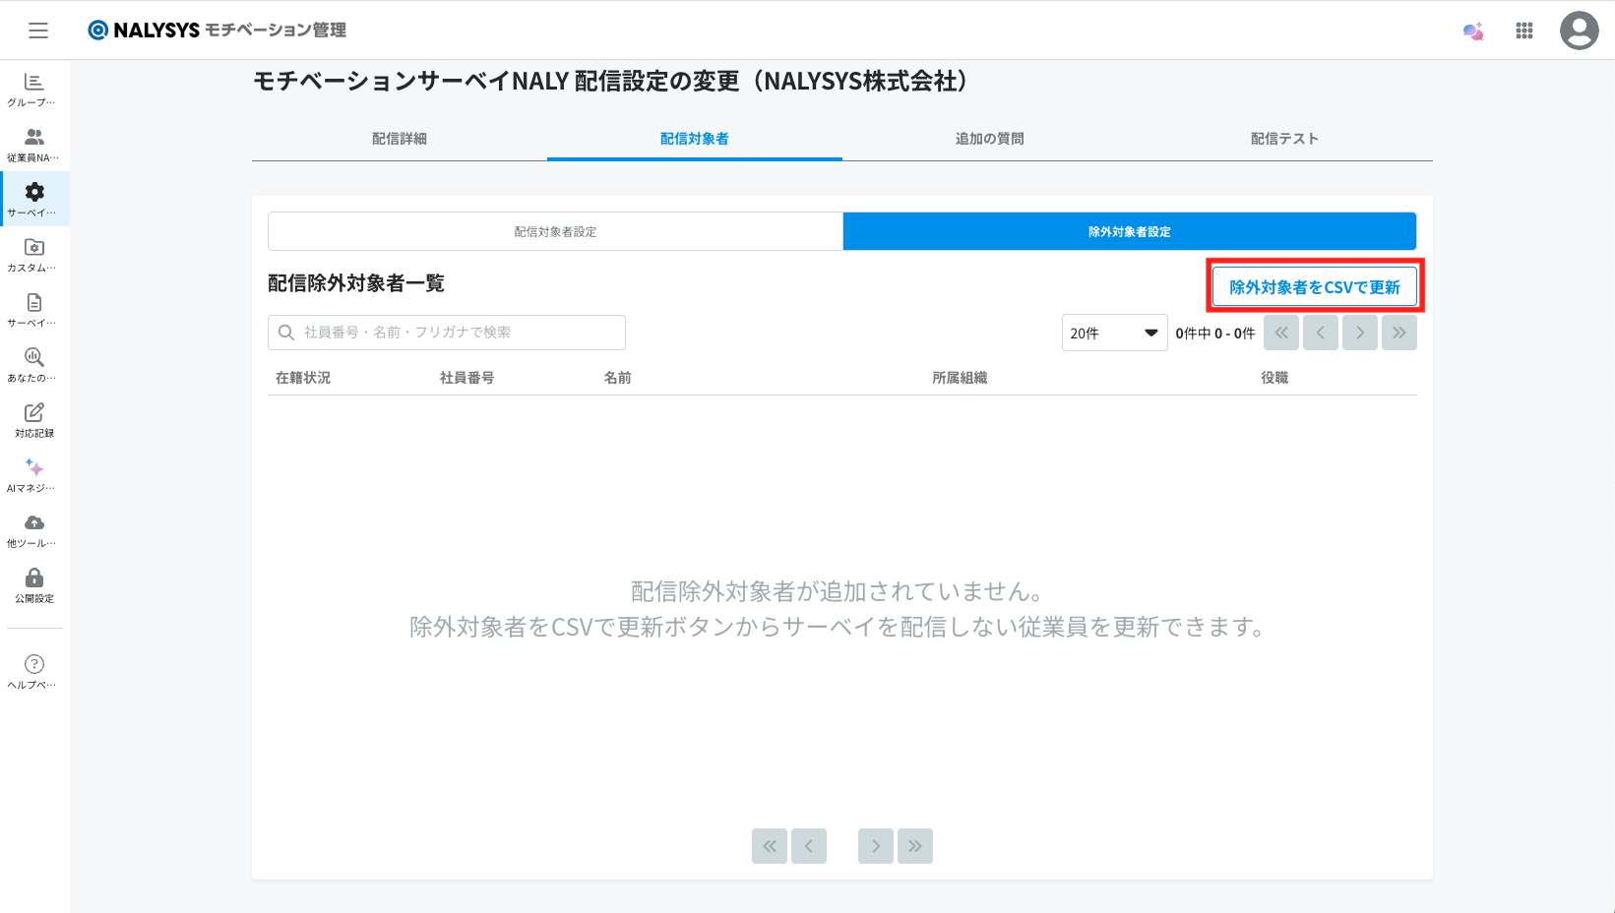The height and width of the screenshot is (913, 1615).
Task: Click the 在籍状況 column header
Action: tap(303, 378)
